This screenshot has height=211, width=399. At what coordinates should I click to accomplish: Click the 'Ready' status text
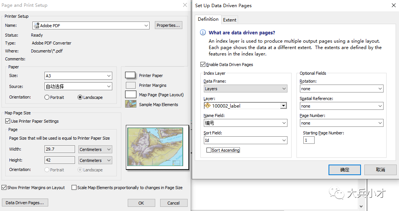(x=37, y=35)
